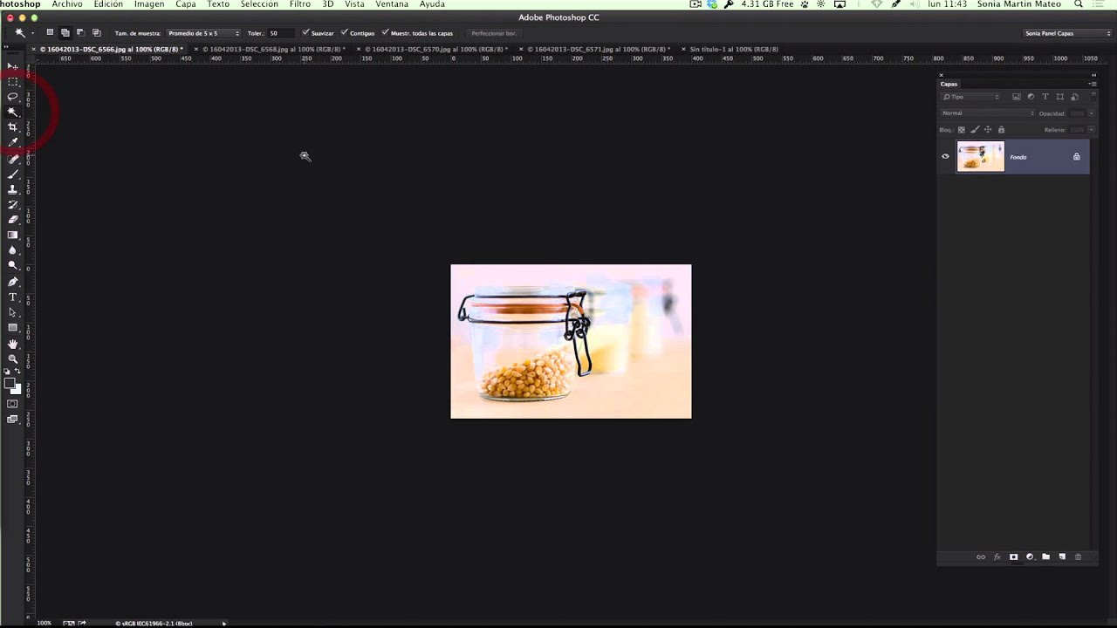Toggle Contiguo checkbox
The width and height of the screenshot is (1117, 628).
(x=344, y=33)
